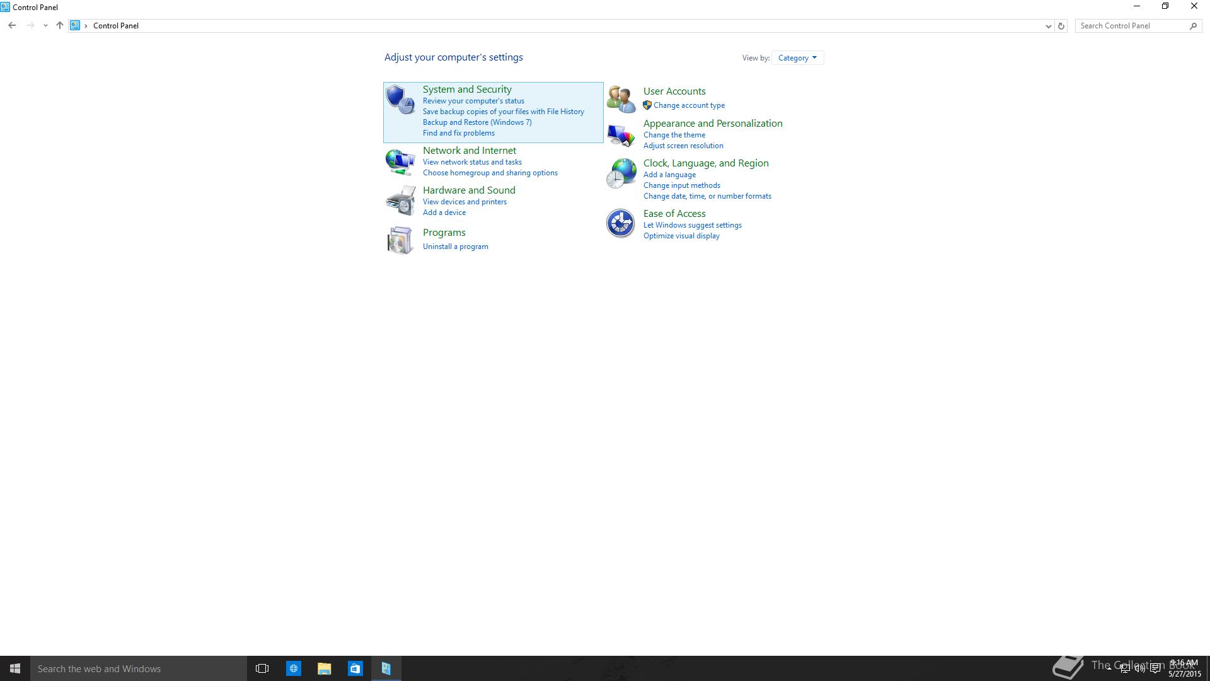Click the Up one level arrow
1210x681 pixels.
pyautogui.click(x=60, y=26)
